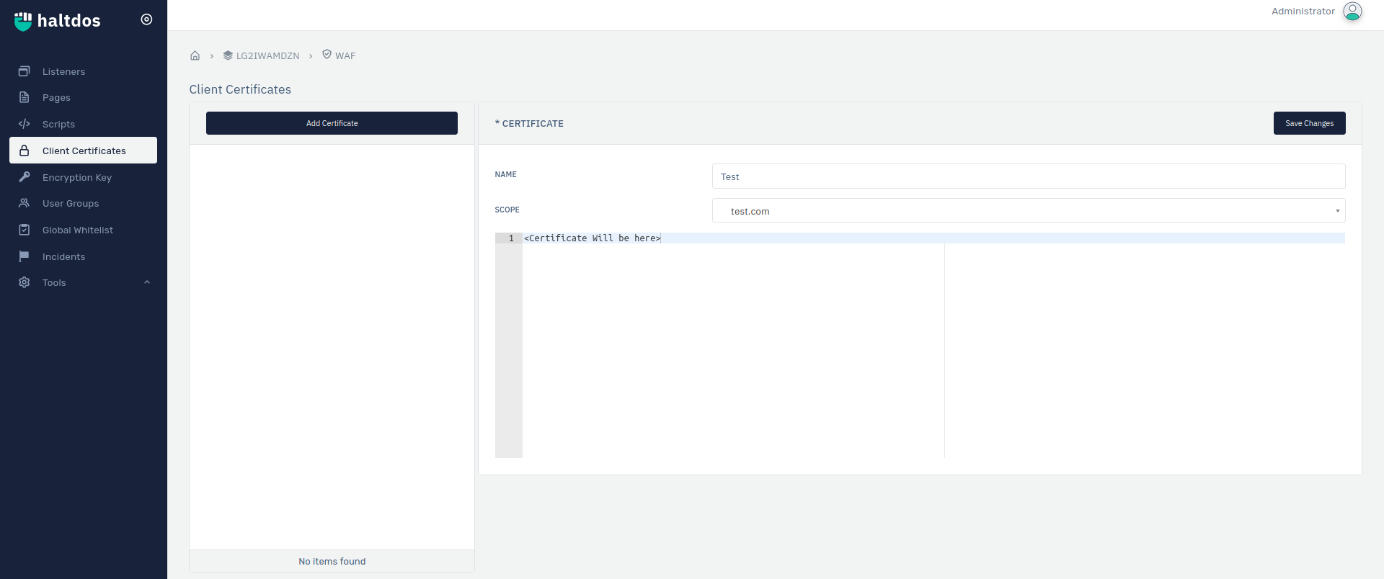Click the Save Changes button
This screenshot has height=579, width=1384.
[x=1309, y=123]
